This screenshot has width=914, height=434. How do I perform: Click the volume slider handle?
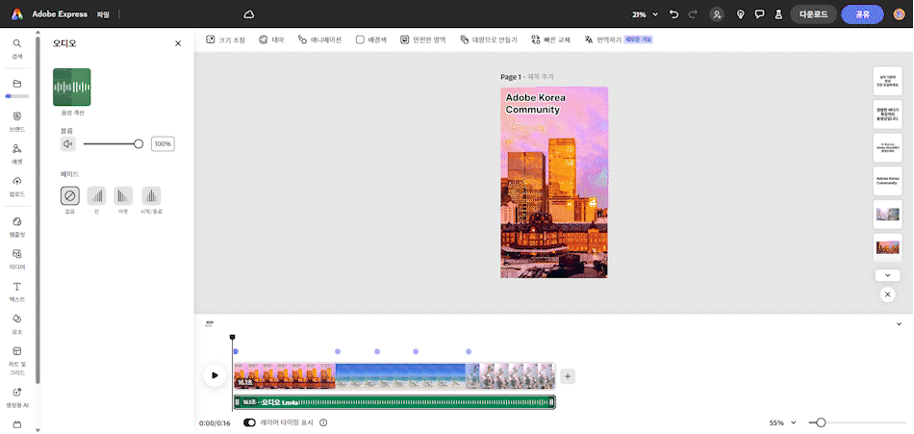point(139,143)
